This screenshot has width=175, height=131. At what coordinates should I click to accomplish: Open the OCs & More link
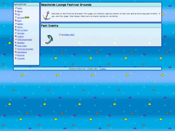point(22,30)
